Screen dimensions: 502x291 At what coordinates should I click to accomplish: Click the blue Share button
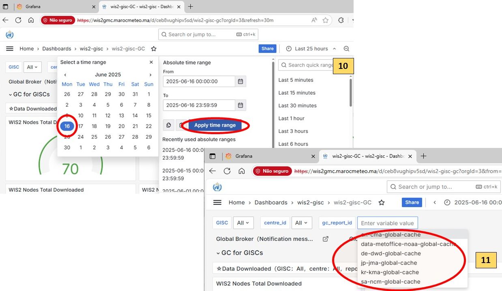267,49
